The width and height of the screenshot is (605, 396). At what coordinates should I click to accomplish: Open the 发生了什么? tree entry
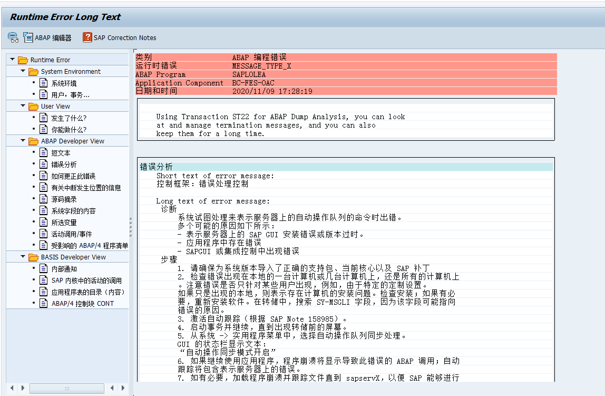69,118
